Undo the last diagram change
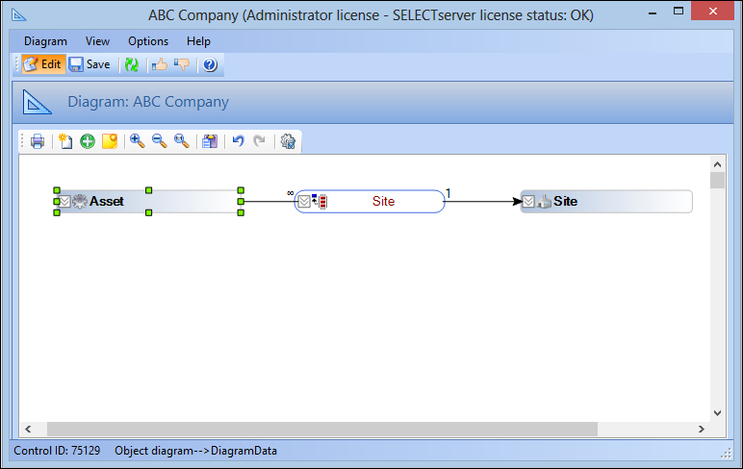Image resolution: width=743 pixels, height=469 pixels. [239, 141]
